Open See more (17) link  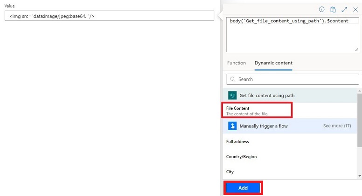(x=337, y=126)
